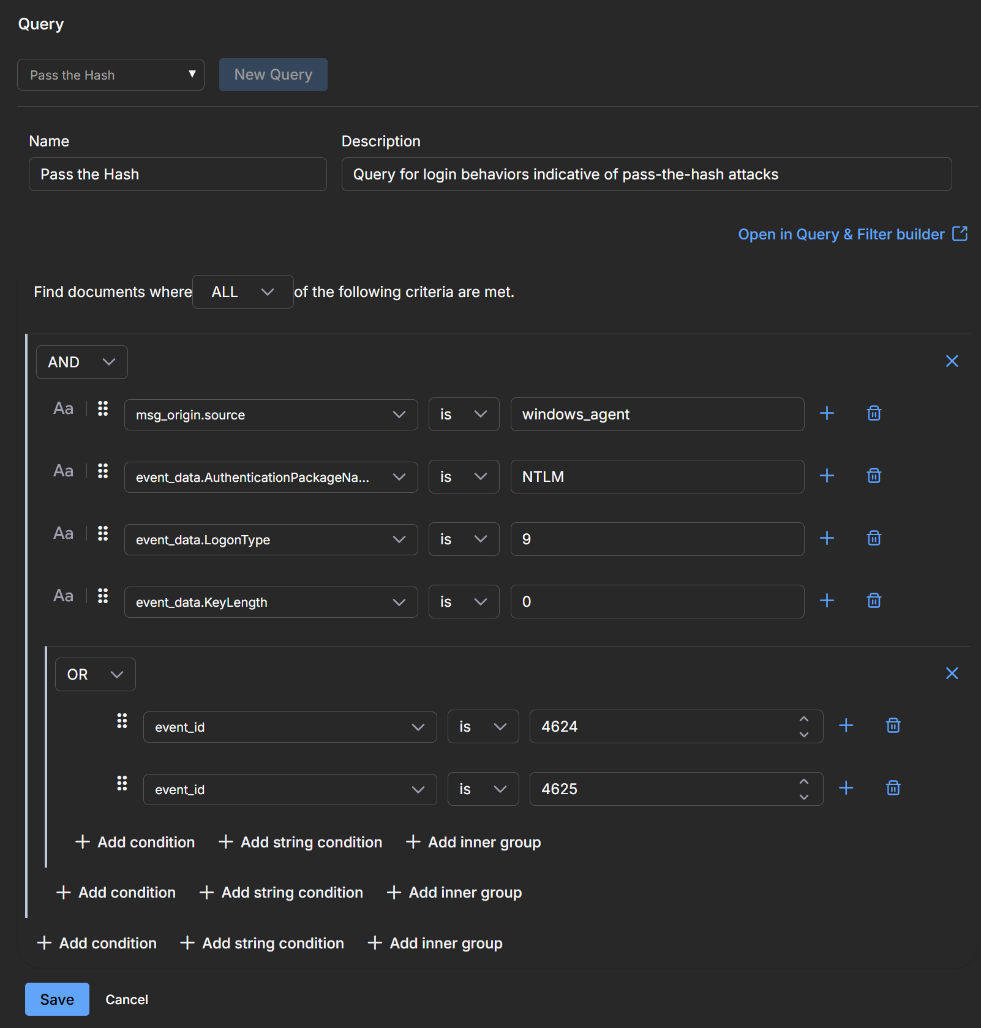Open the OR group operator dropdown

(x=95, y=674)
